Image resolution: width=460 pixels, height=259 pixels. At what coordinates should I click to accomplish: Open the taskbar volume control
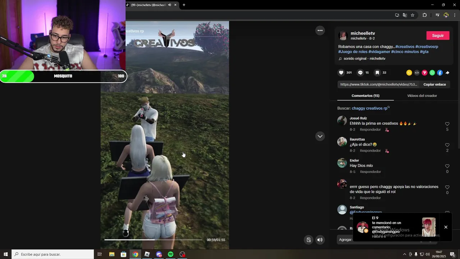[x=428, y=254]
